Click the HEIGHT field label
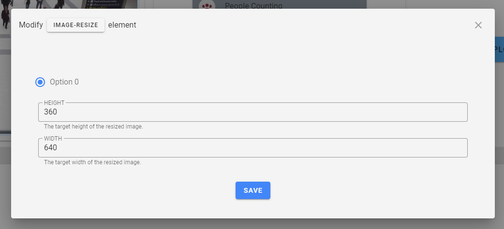 tap(54, 103)
